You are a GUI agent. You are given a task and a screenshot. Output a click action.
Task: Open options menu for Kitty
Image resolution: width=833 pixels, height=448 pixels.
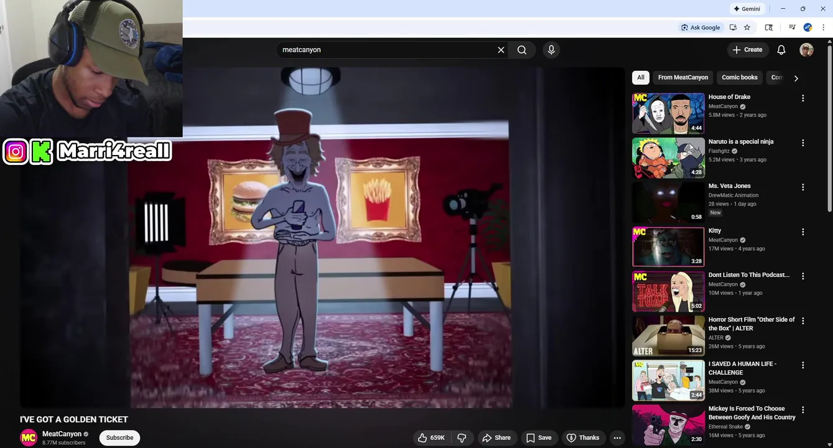[x=803, y=231]
